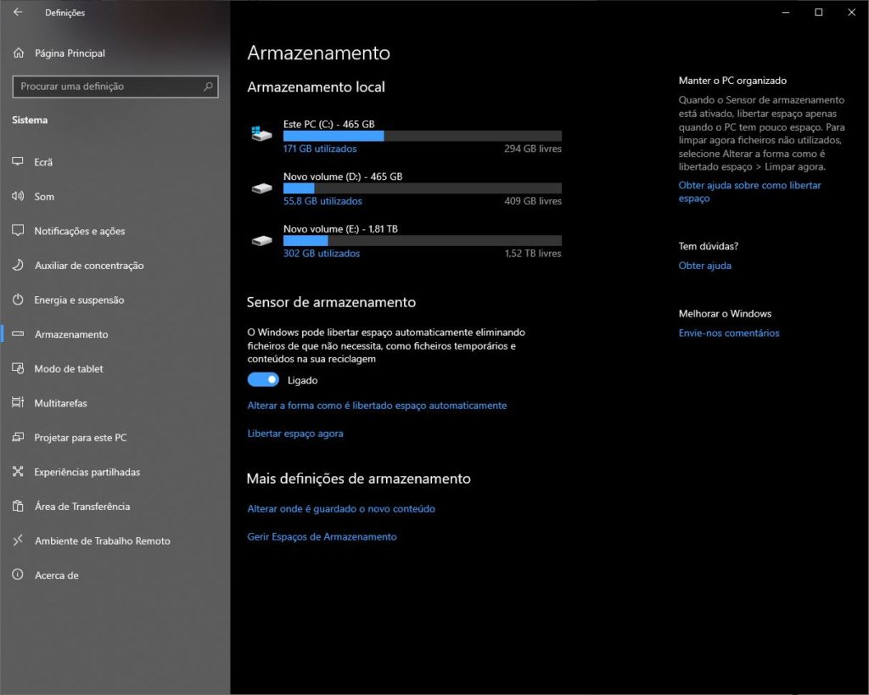The image size is (869, 695).
Task: Select the Ecrã display icon
Action: 18,161
